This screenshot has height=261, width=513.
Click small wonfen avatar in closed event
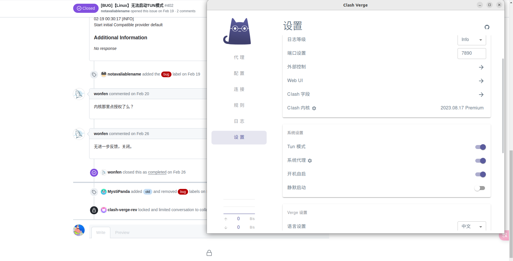point(104,172)
